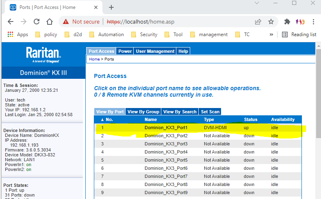Switch to the View By Group tab
This screenshot has height=199, width=321.
pos(143,112)
